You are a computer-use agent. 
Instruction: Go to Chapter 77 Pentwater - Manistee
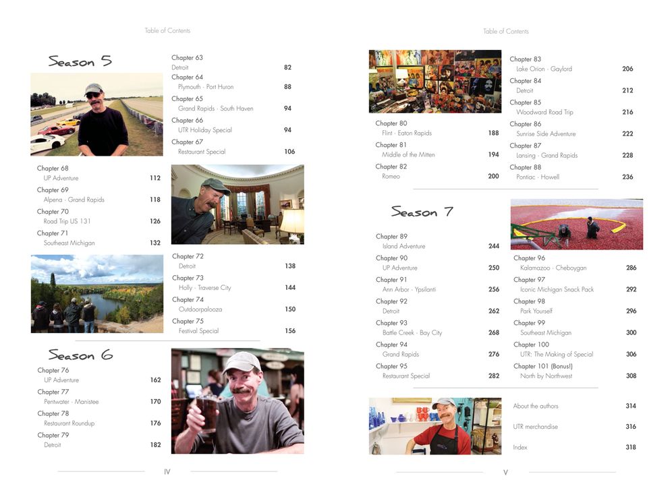click(99, 396)
